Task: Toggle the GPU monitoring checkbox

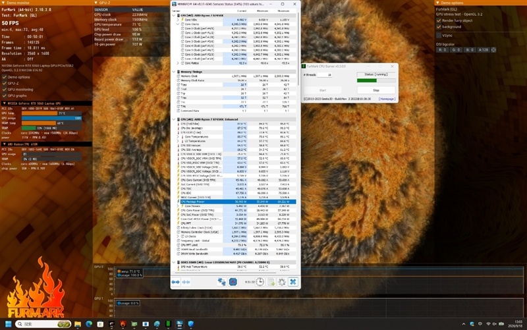Action: pos(5,90)
